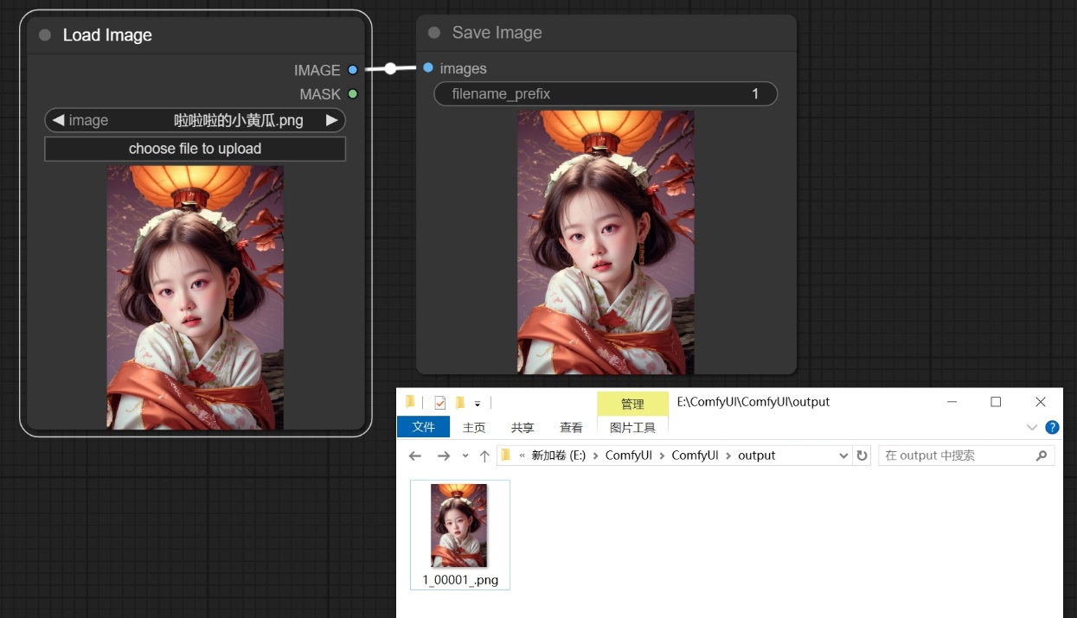The height and width of the screenshot is (618, 1077).
Task: Open the recent locations dropdown arrow
Action: coord(465,456)
